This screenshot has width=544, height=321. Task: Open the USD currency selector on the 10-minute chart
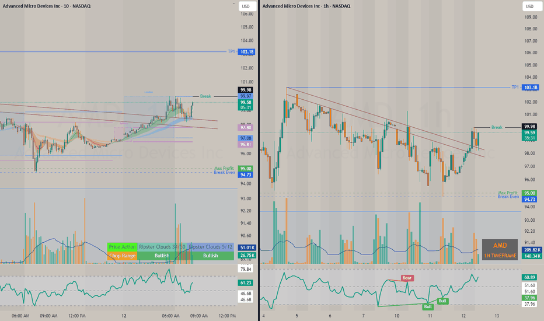tap(247, 6)
